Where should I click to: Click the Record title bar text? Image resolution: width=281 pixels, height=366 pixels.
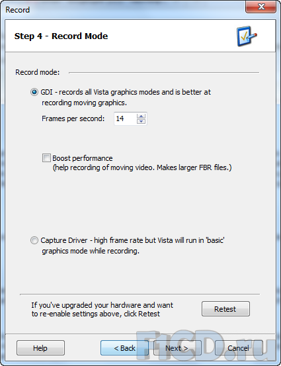[17, 10]
